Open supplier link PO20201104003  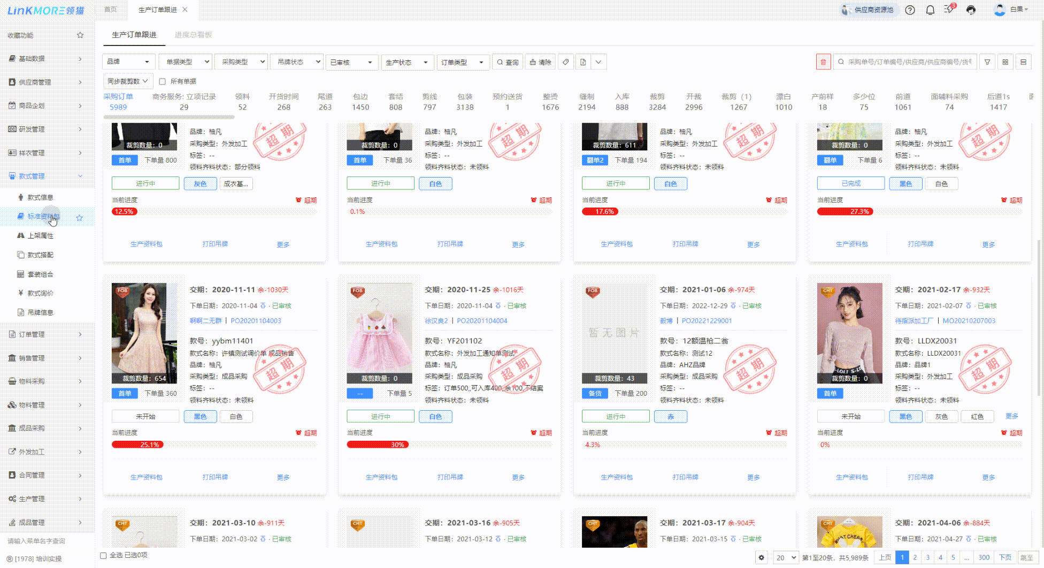point(256,321)
